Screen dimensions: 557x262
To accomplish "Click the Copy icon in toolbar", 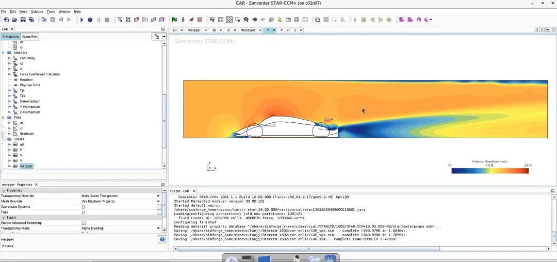I will 44,20.
